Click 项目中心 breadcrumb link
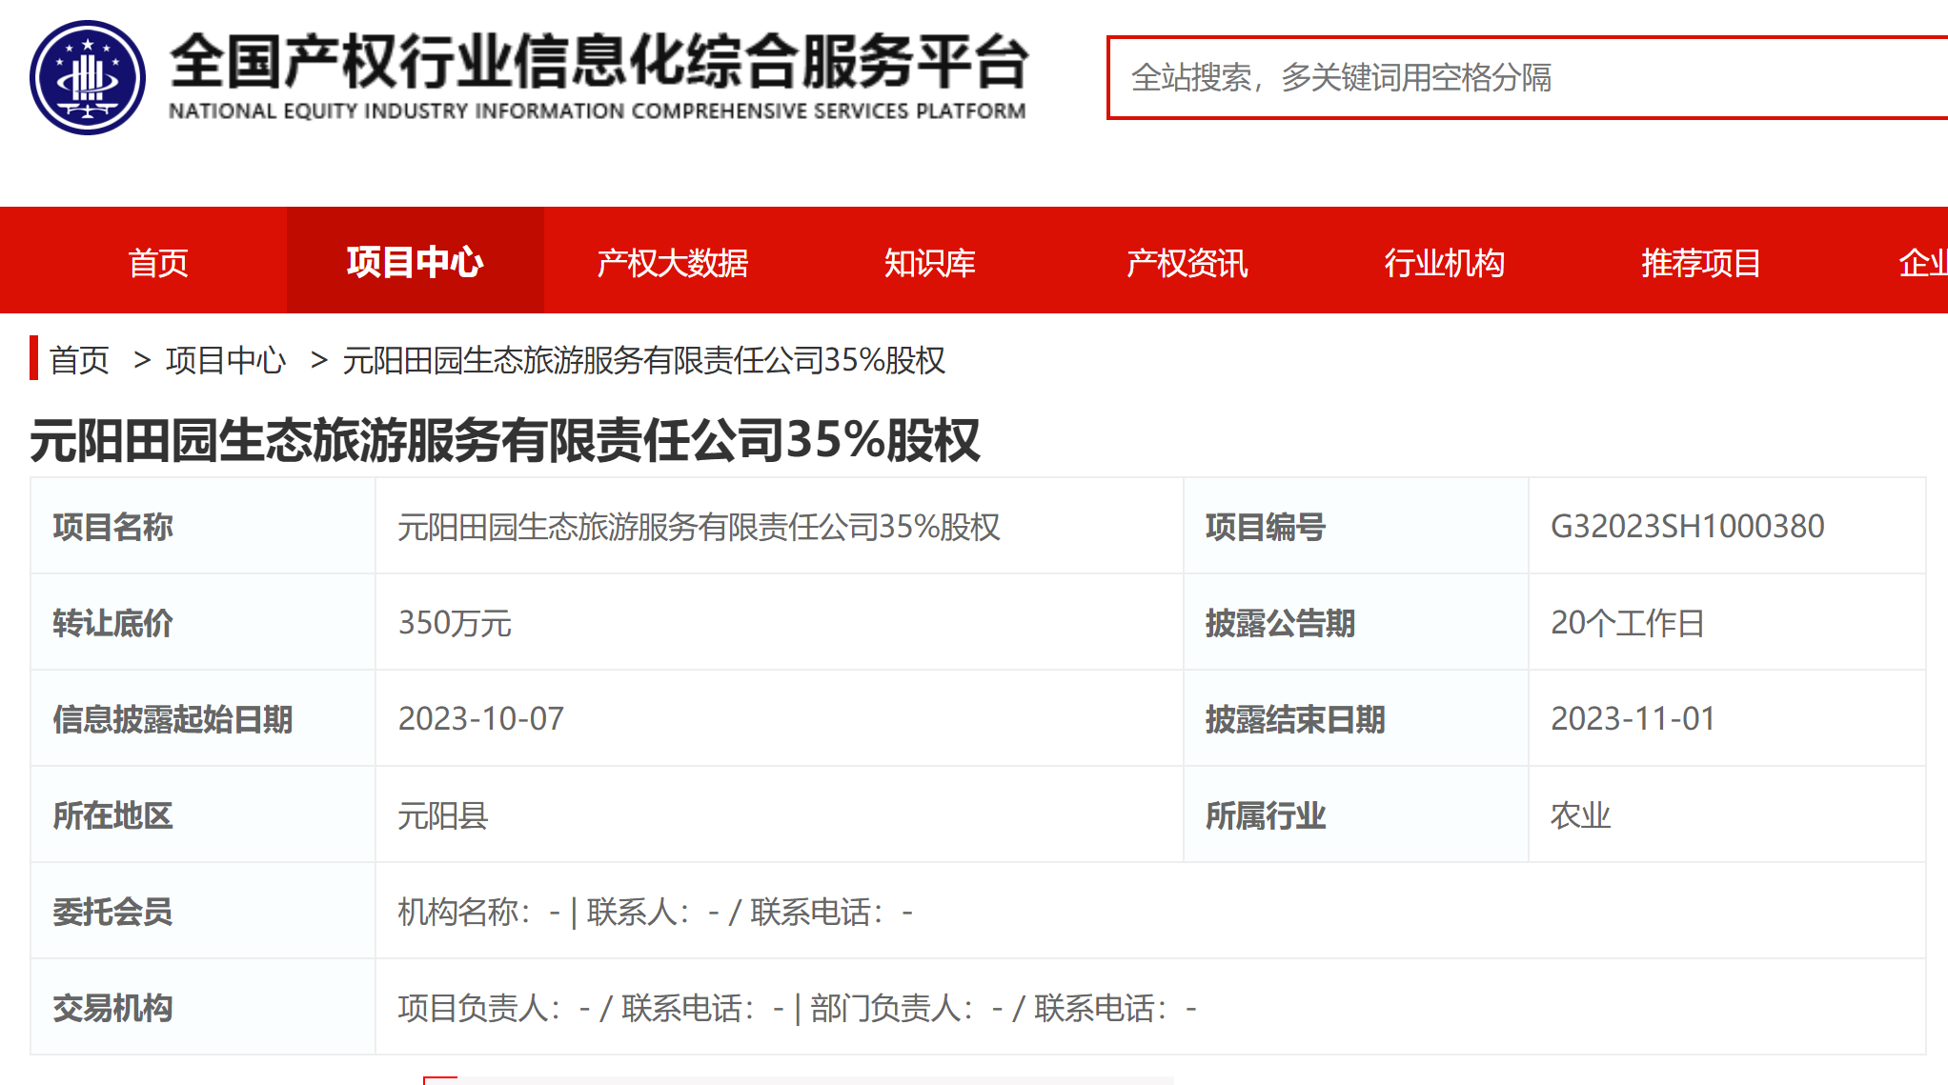This screenshot has height=1085, width=1948. point(225,360)
